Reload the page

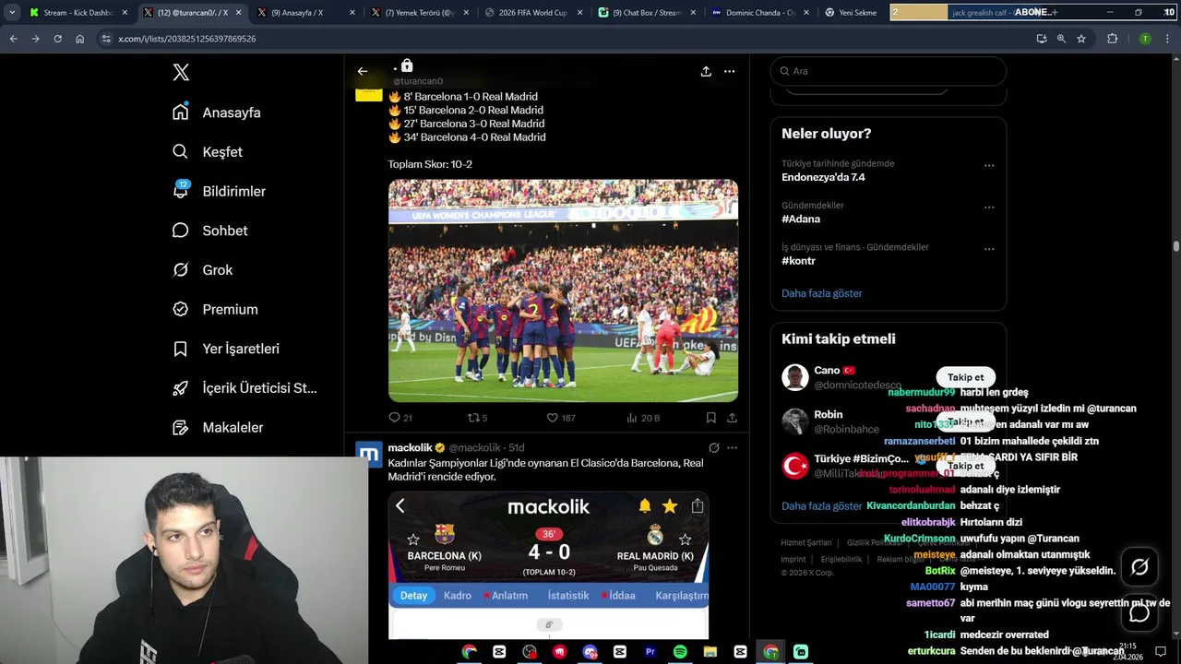click(57, 39)
